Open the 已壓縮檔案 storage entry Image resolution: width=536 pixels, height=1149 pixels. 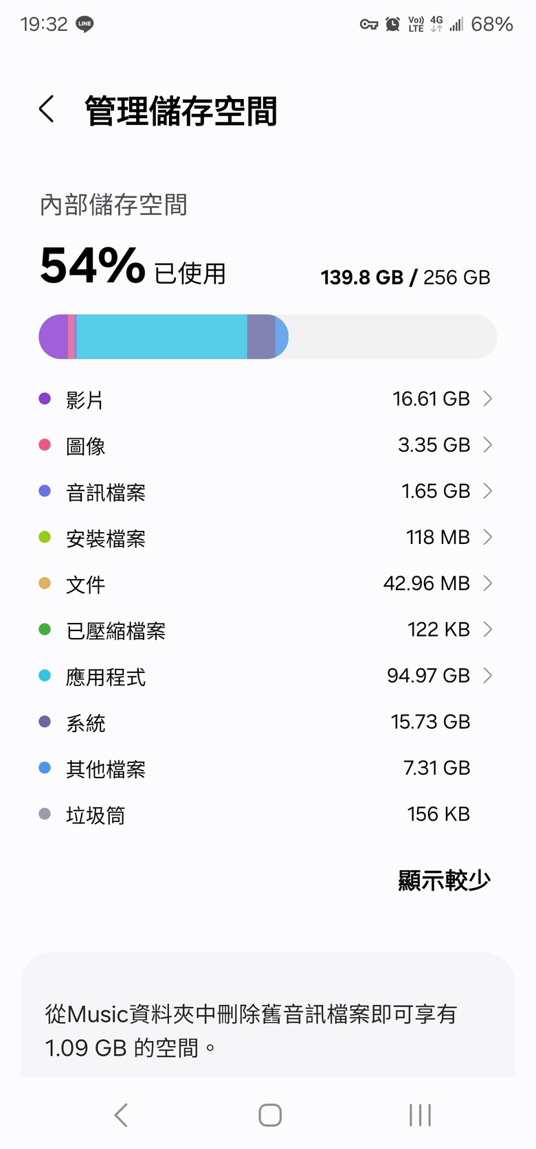pyautogui.click(x=267, y=629)
